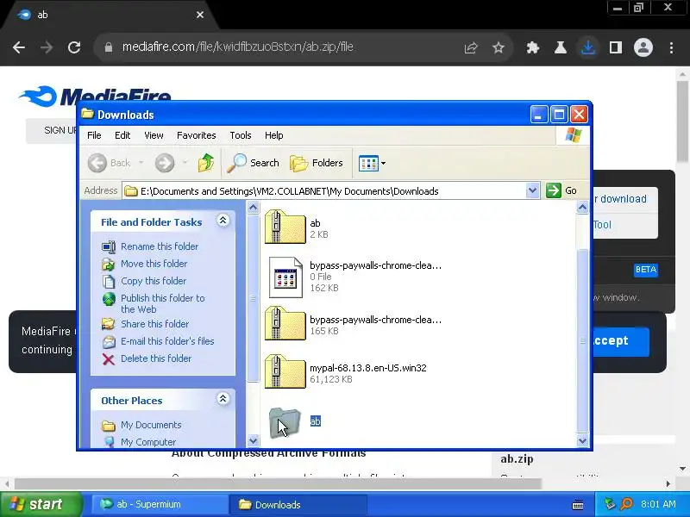This screenshot has width=690, height=517.
Task: Open the browser three-dot menu
Action: click(x=671, y=47)
